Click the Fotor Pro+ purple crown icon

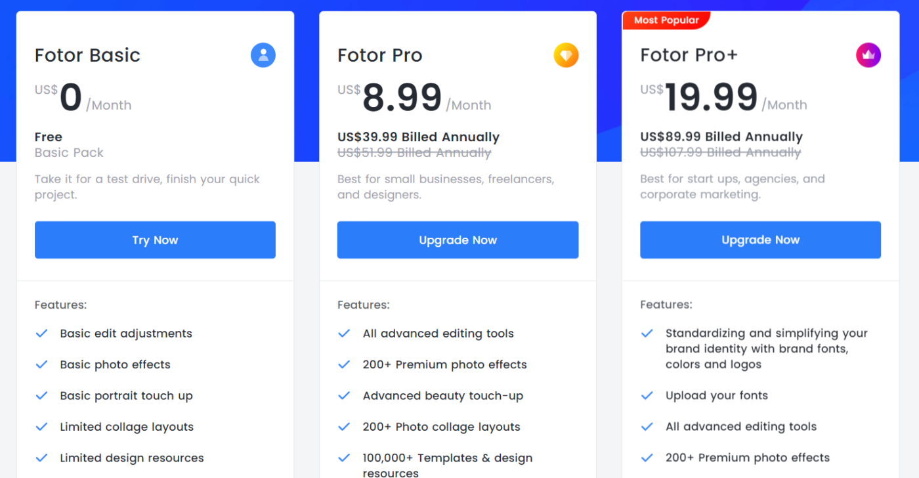pos(868,55)
